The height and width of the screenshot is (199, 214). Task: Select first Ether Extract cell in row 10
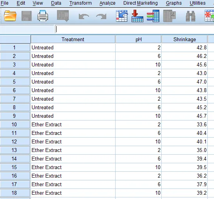click(x=73, y=124)
